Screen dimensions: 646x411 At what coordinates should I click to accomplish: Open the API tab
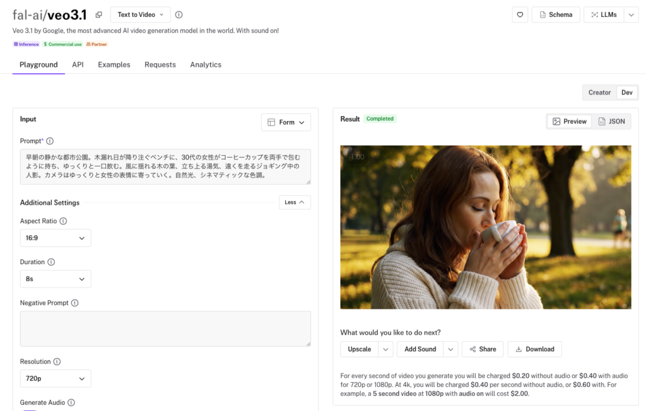78,65
